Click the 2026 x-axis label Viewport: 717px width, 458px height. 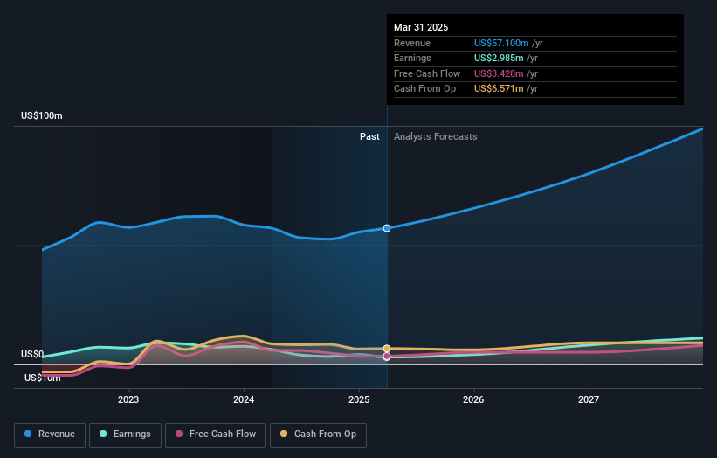[x=473, y=400]
